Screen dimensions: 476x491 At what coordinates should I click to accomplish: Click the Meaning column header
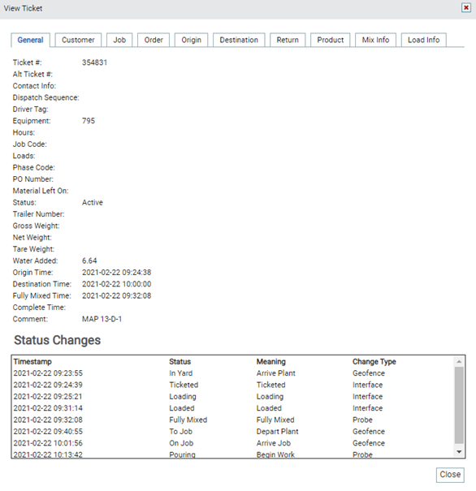click(x=271, y=362)
